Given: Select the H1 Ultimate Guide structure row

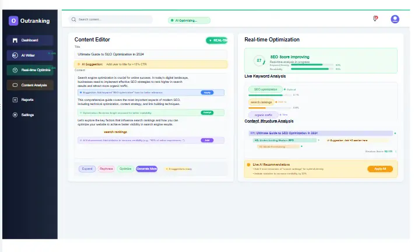Looking at the screenshot, I should [x=321, y=133].
